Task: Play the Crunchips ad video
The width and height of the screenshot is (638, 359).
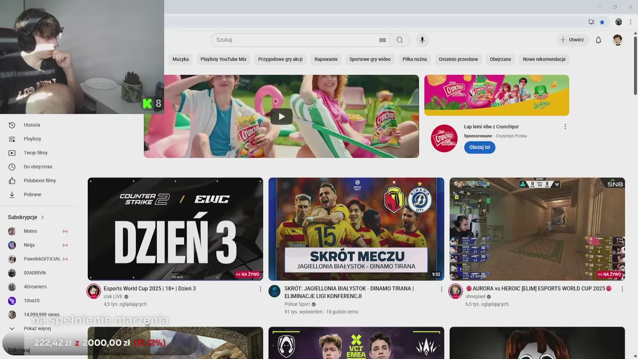Action: tap(282, 117)
